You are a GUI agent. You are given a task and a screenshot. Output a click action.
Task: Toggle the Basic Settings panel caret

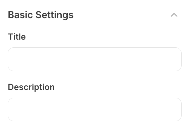click(x=174, y=15)
